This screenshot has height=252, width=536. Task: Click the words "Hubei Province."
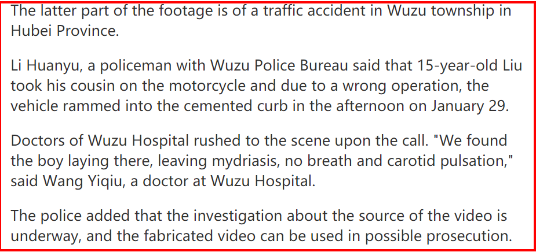pyautogui.click(x=64, y=31)
